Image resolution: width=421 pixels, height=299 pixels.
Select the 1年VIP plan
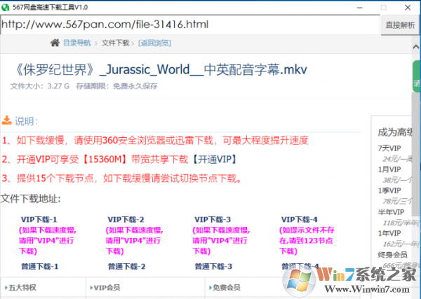point(389,233)
